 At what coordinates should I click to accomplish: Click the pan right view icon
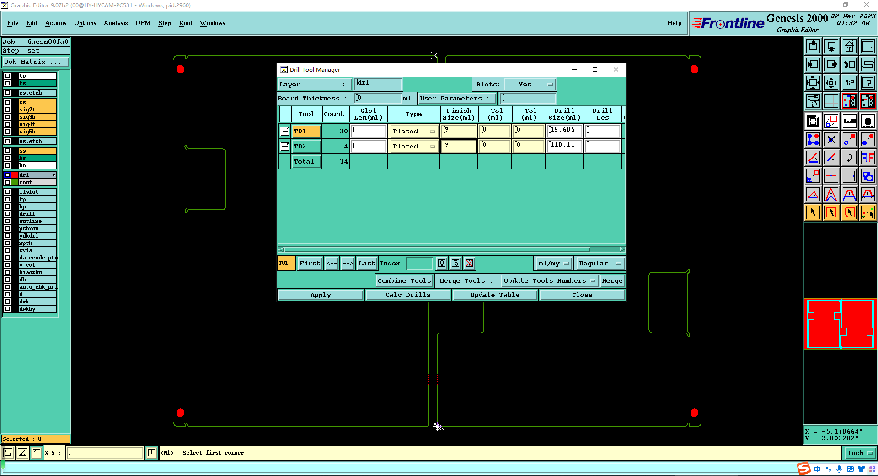tap(831, 64)
